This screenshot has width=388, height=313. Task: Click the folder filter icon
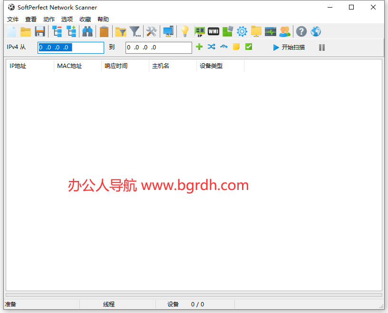(x=121, y=32)
